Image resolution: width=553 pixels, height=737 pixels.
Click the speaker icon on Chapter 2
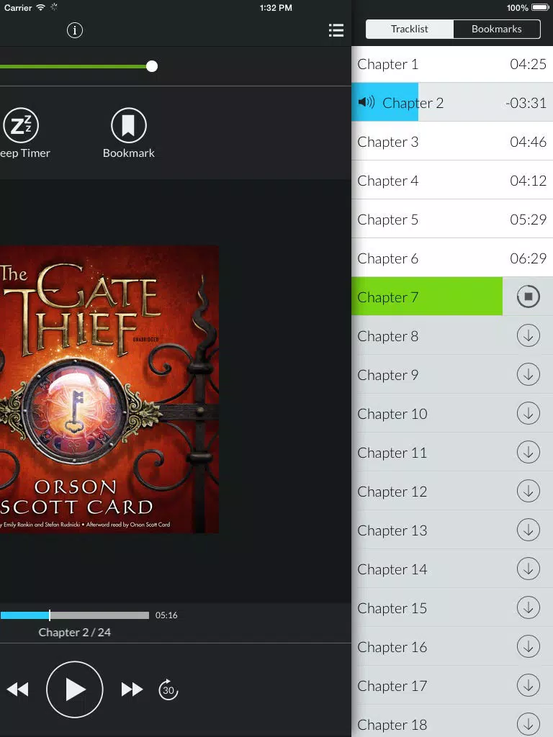point(367,102)
